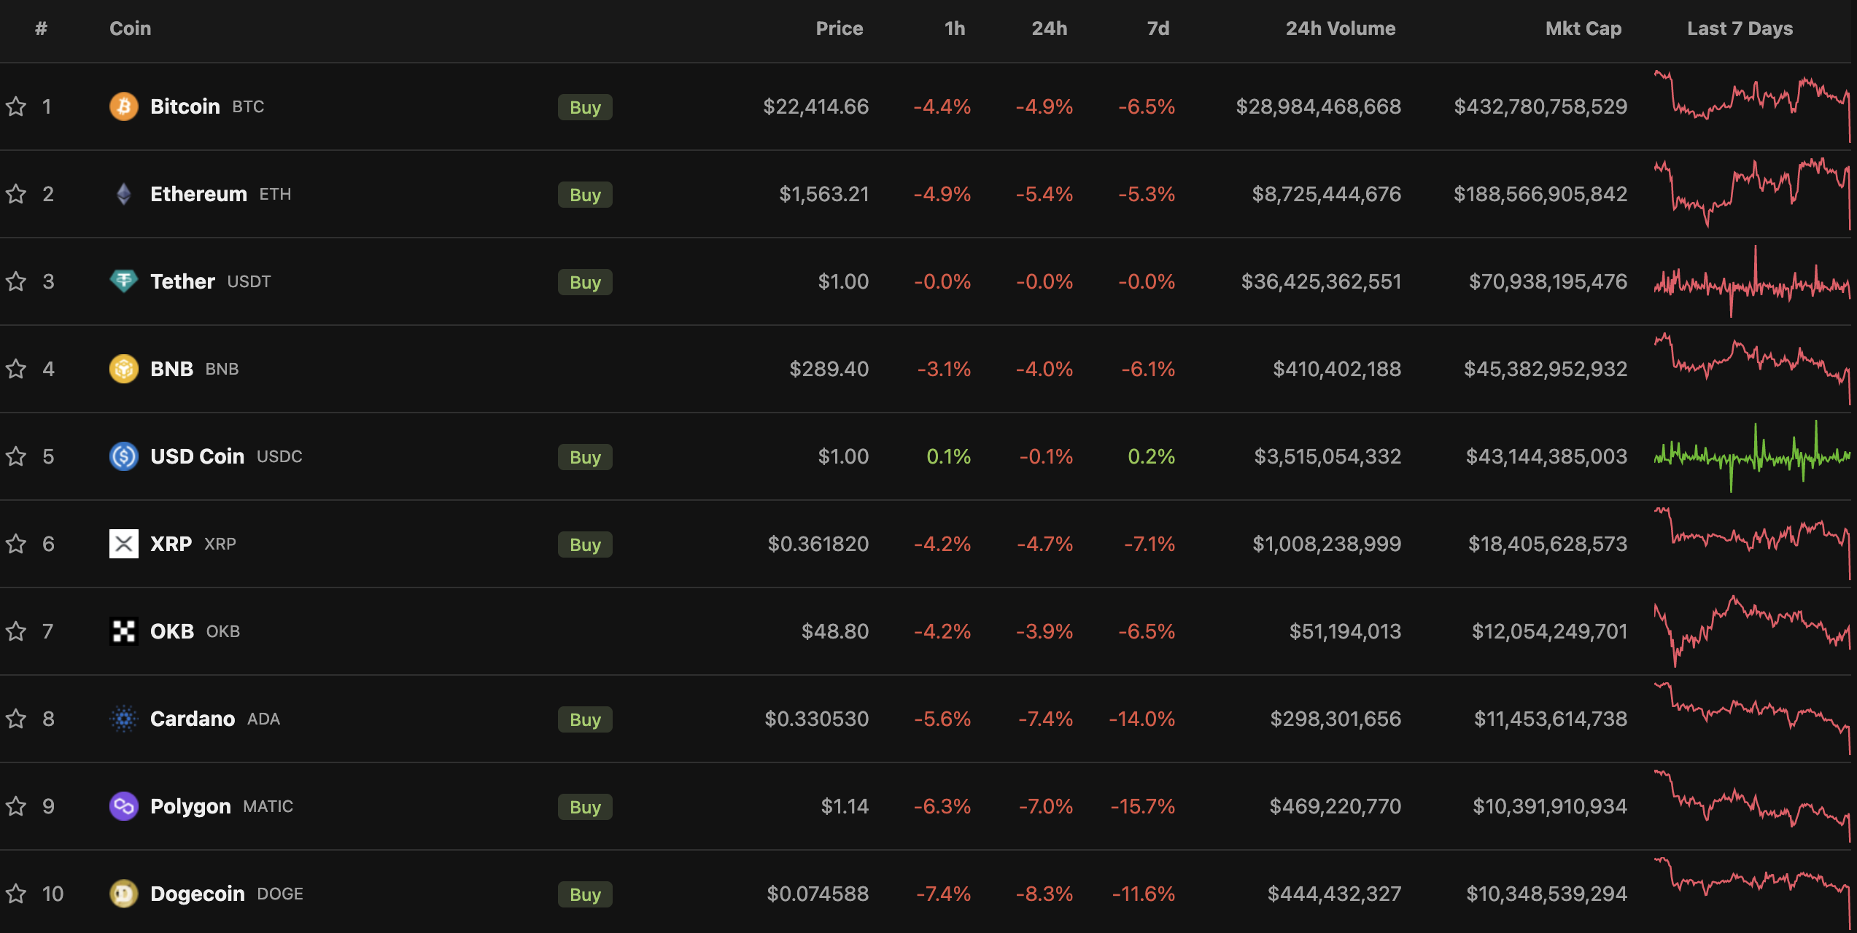Image resolution: width=1857 pixels, height=933 pixels.
Task: Click the Coin column header
Action: pyautogui.click(x=130, y=28)
